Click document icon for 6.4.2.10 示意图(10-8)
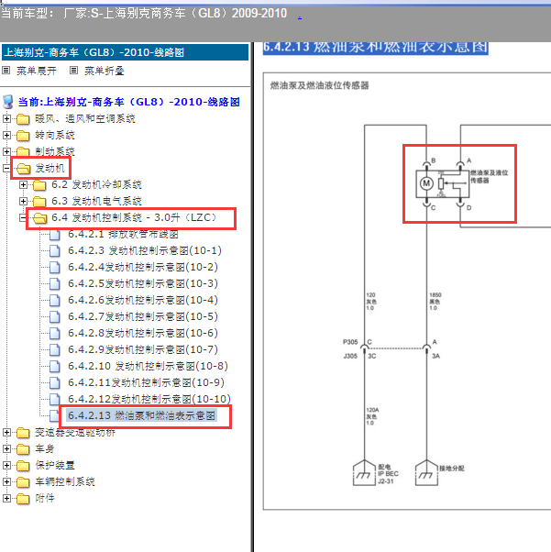The height and width of the screenshot is (552, 551). (x=55, y=367)
